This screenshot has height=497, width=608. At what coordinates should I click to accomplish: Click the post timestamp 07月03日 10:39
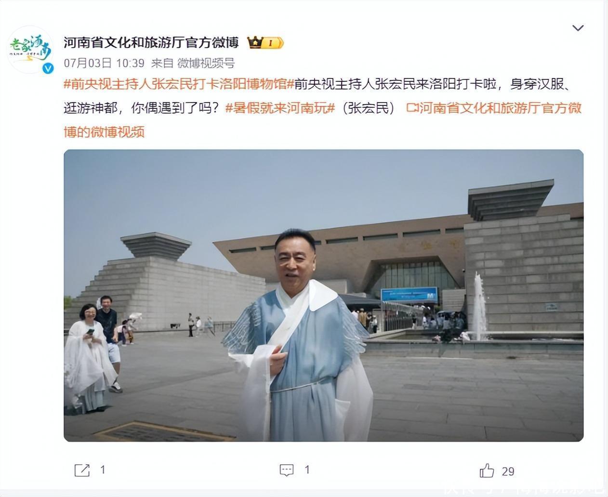[104, 63]
